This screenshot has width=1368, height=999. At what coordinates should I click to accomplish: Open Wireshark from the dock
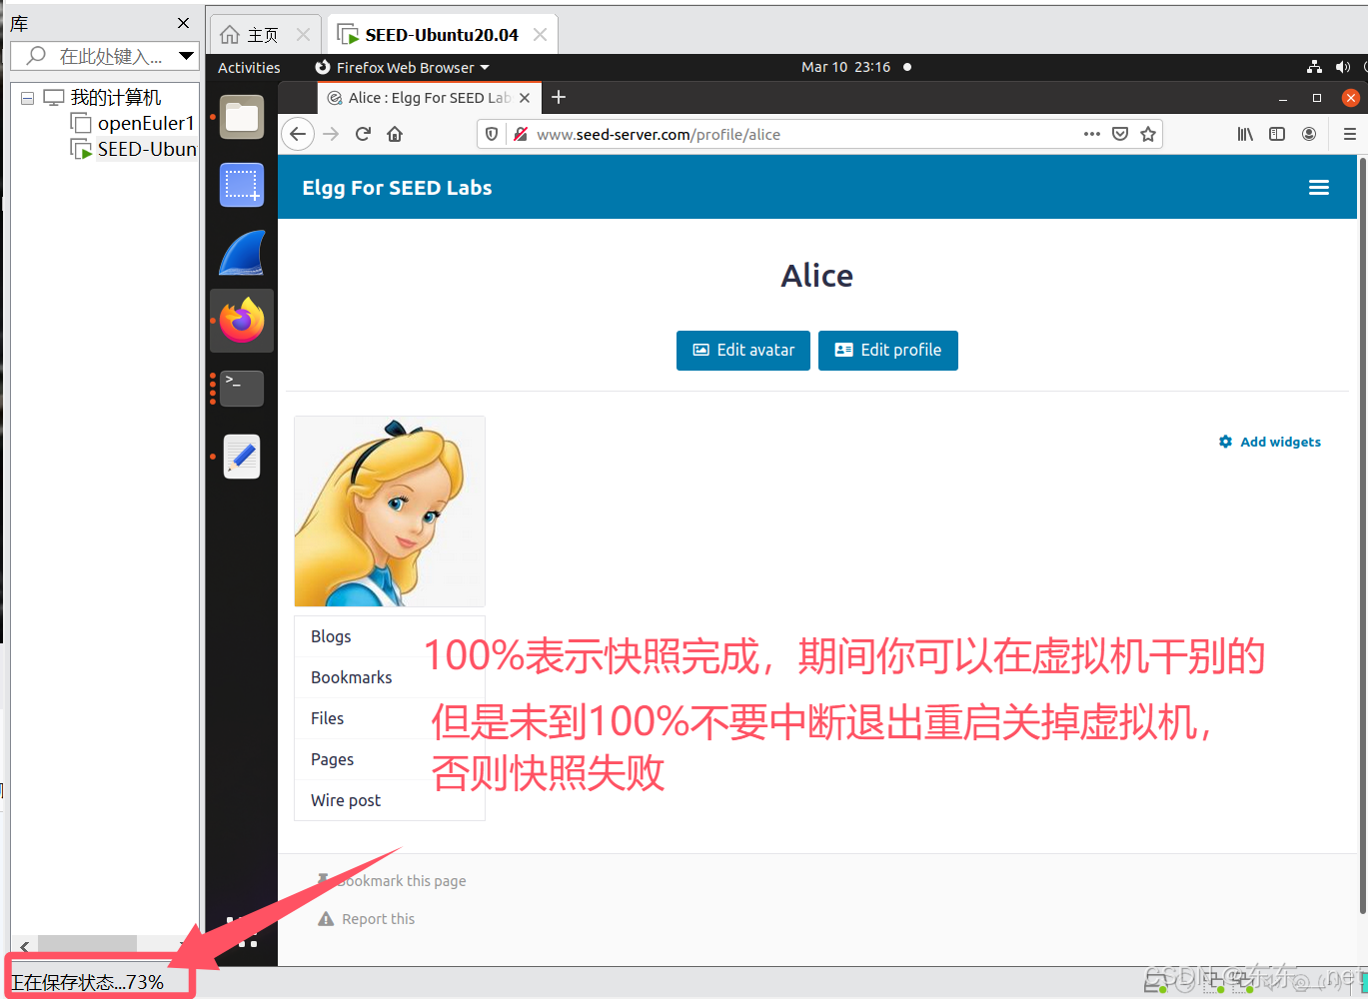[242, 253]
